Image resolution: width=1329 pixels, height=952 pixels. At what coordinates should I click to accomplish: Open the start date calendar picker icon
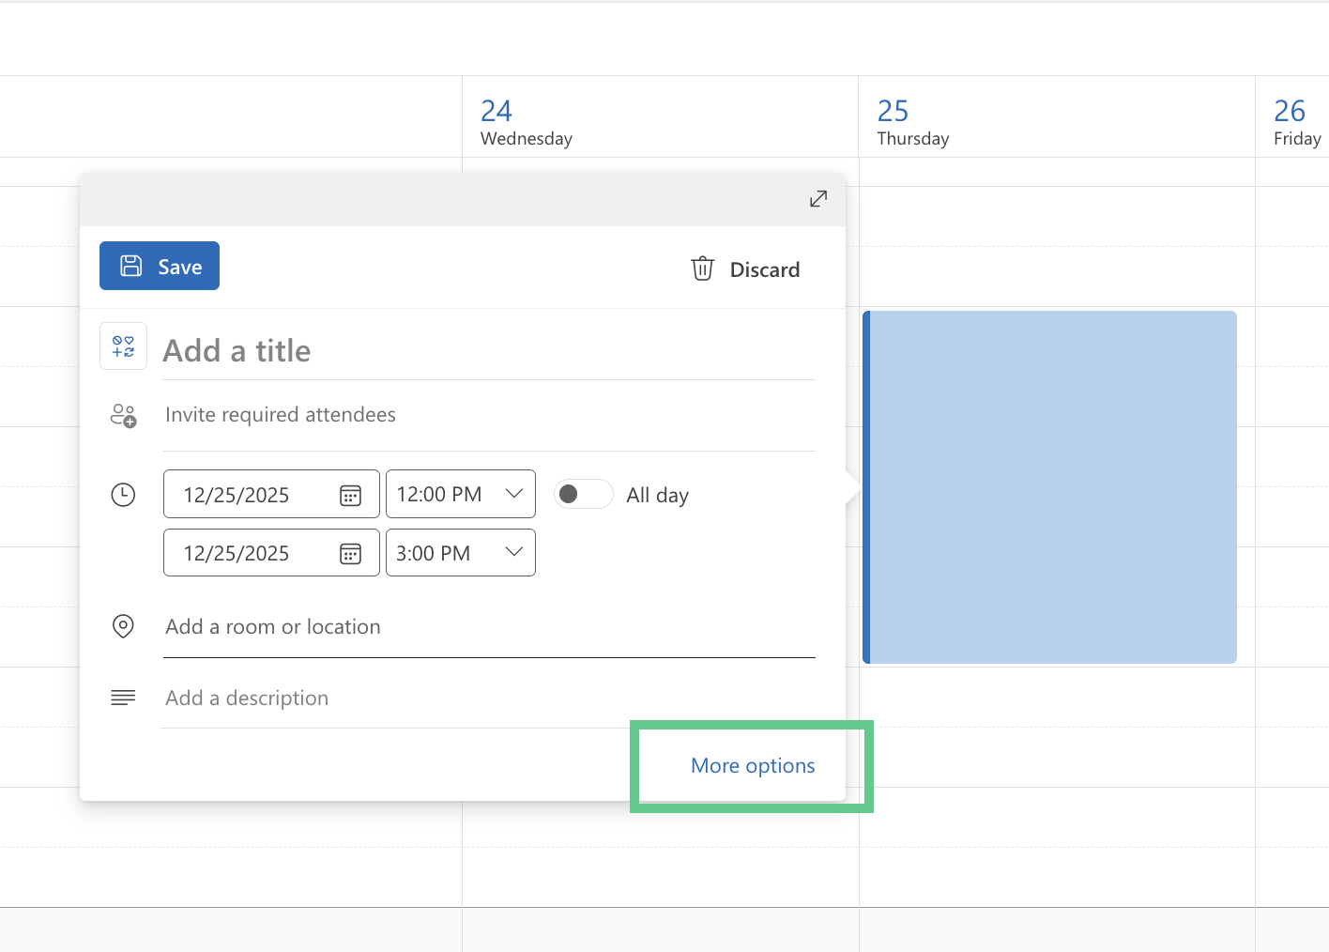[350, 496]
